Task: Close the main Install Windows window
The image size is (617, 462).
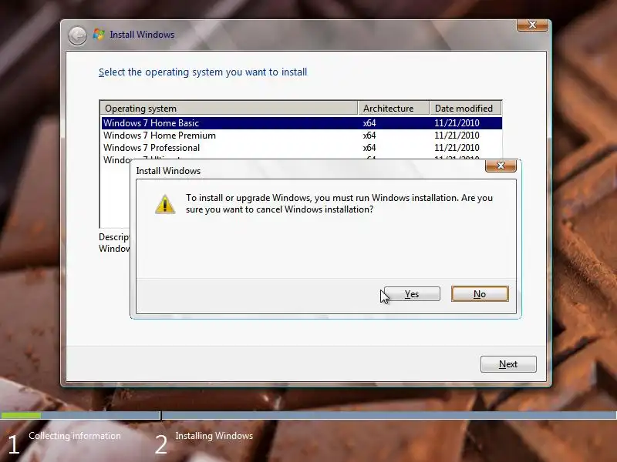Action: 532,25
